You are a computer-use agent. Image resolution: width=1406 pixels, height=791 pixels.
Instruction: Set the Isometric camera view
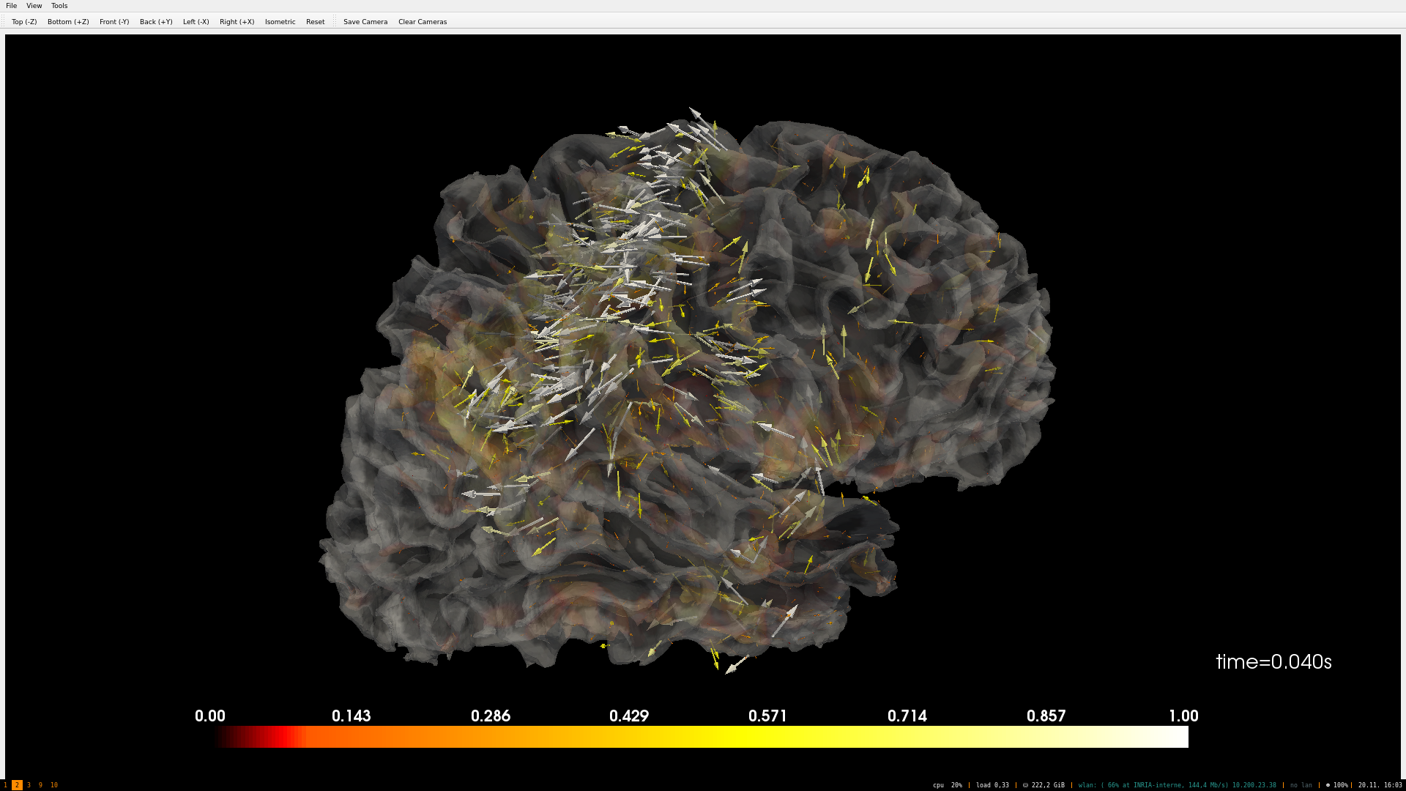click(280, 22)
